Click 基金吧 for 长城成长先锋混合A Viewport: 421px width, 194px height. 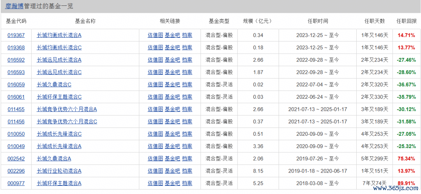tap(172, 146)
